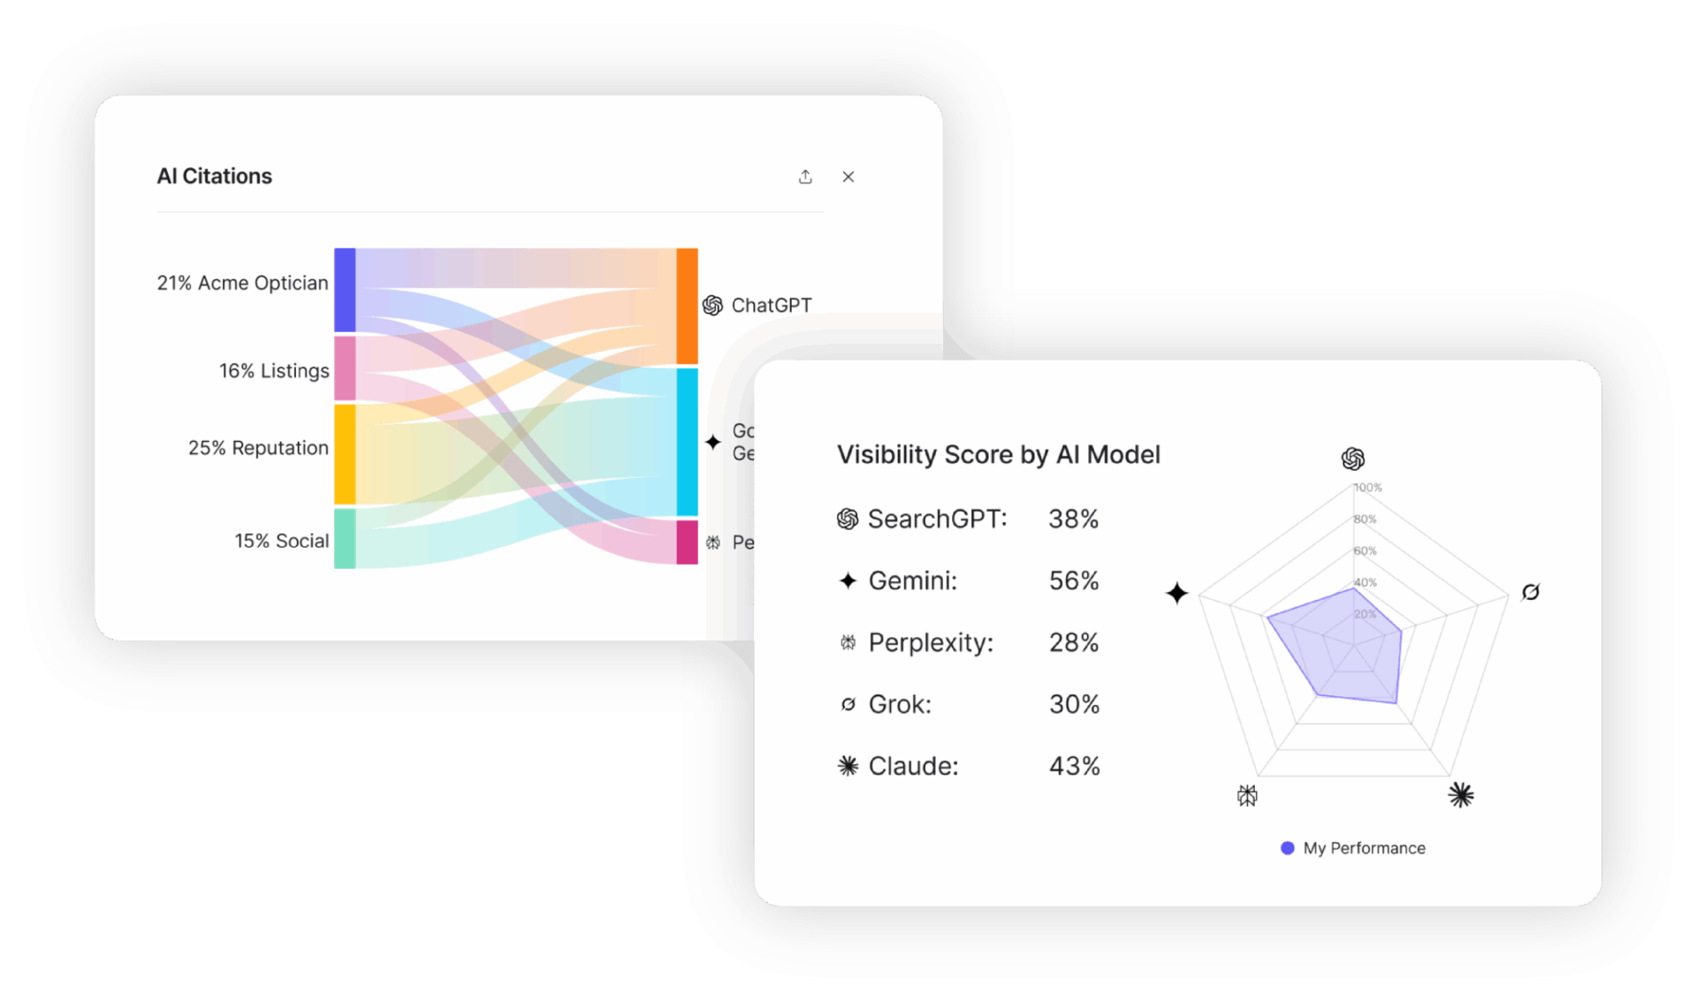Viewport: 1697px width, 1001px height.
Task: Select the ChatGPT OpenAI logo icon
Action: point(712,305)
